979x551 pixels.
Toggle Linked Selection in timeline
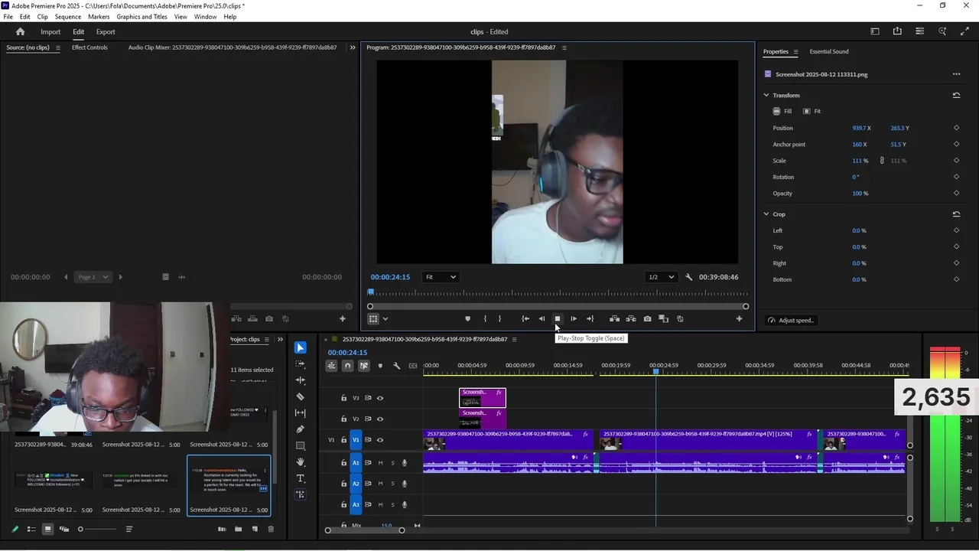coord(364,366)
